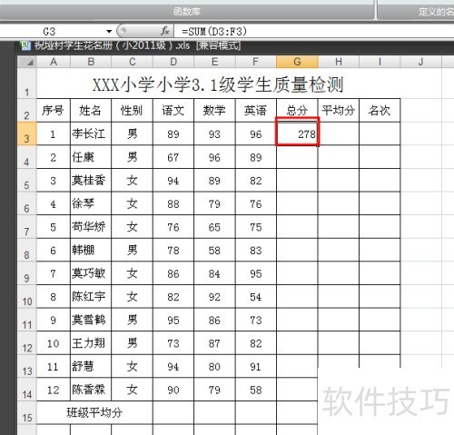The image size is (454, 435).
Task: Click 苟华娇's 数学 score 65
Action: coord(214,227)
